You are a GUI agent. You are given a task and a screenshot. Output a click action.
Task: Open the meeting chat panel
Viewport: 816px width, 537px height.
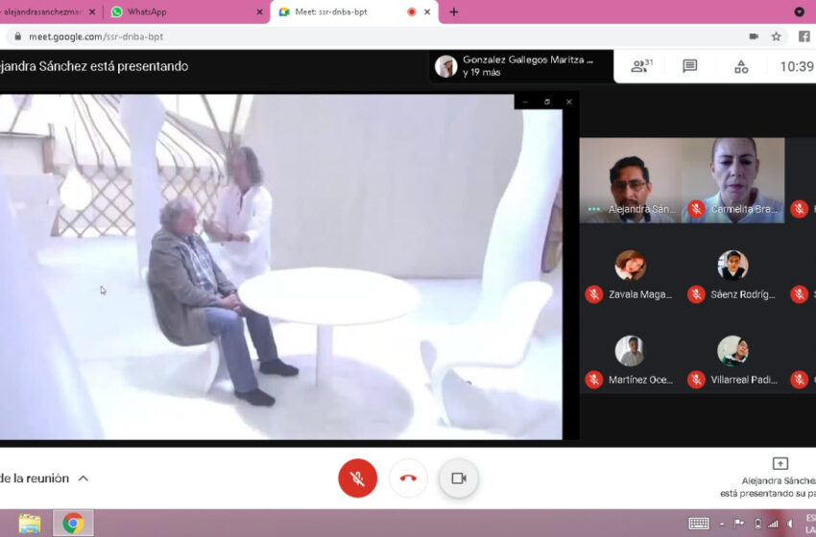[689, 66]
